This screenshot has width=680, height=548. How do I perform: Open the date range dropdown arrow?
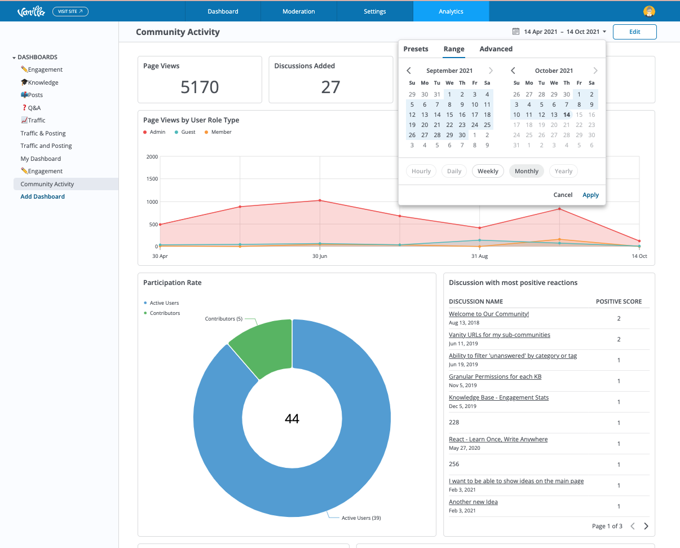tap(604, 32)
